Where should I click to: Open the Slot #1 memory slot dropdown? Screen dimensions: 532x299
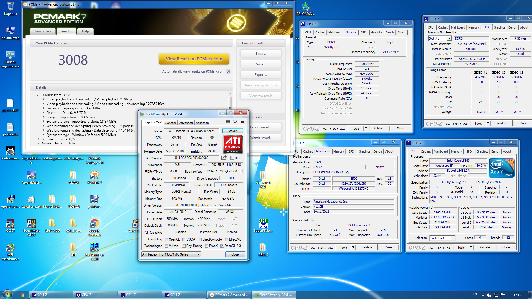[440, 38]
